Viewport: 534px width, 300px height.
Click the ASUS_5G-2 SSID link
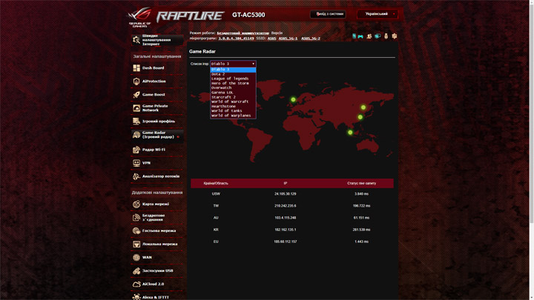[311, 39]
